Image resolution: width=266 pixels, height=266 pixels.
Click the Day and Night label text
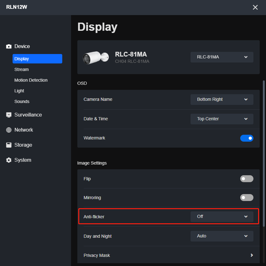click(97, 236)
